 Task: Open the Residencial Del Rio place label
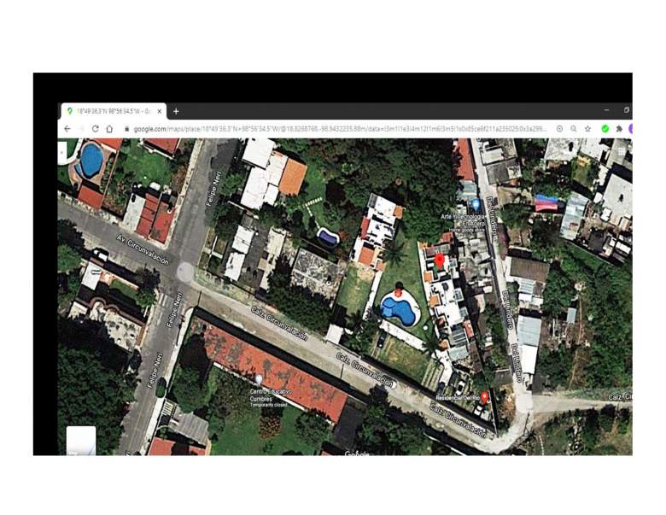pyautogui.click(x=458, y=398)
